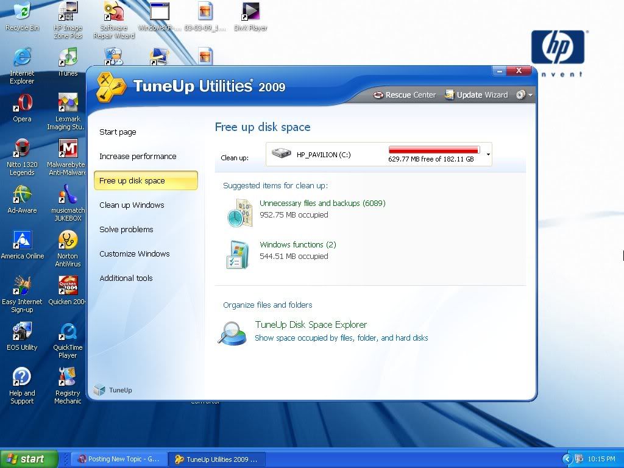Viewport: 624px width, 468px height.
Task: Open EOS Utility desktop shortcut
Action: [x=23, y=336]
